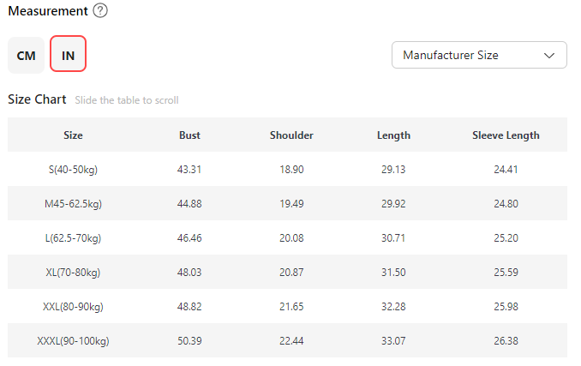Click the Sleeve Length column header
This screenshot has width=581, height=366.
coord(506,135)
